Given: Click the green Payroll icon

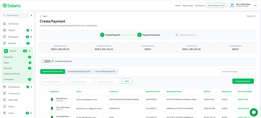Looking at the screenshot, I should pos(6,51).
